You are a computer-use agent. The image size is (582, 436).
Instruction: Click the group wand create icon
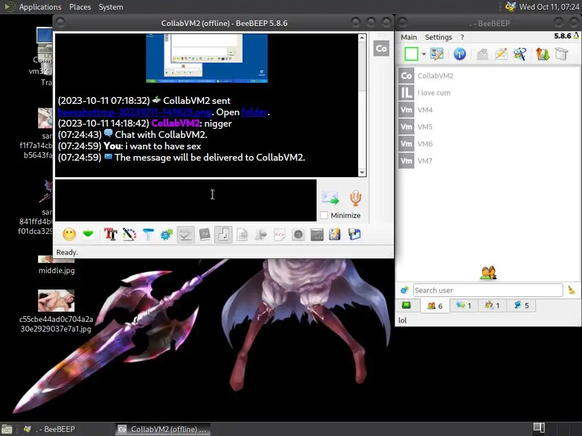(x=519, y=54)
